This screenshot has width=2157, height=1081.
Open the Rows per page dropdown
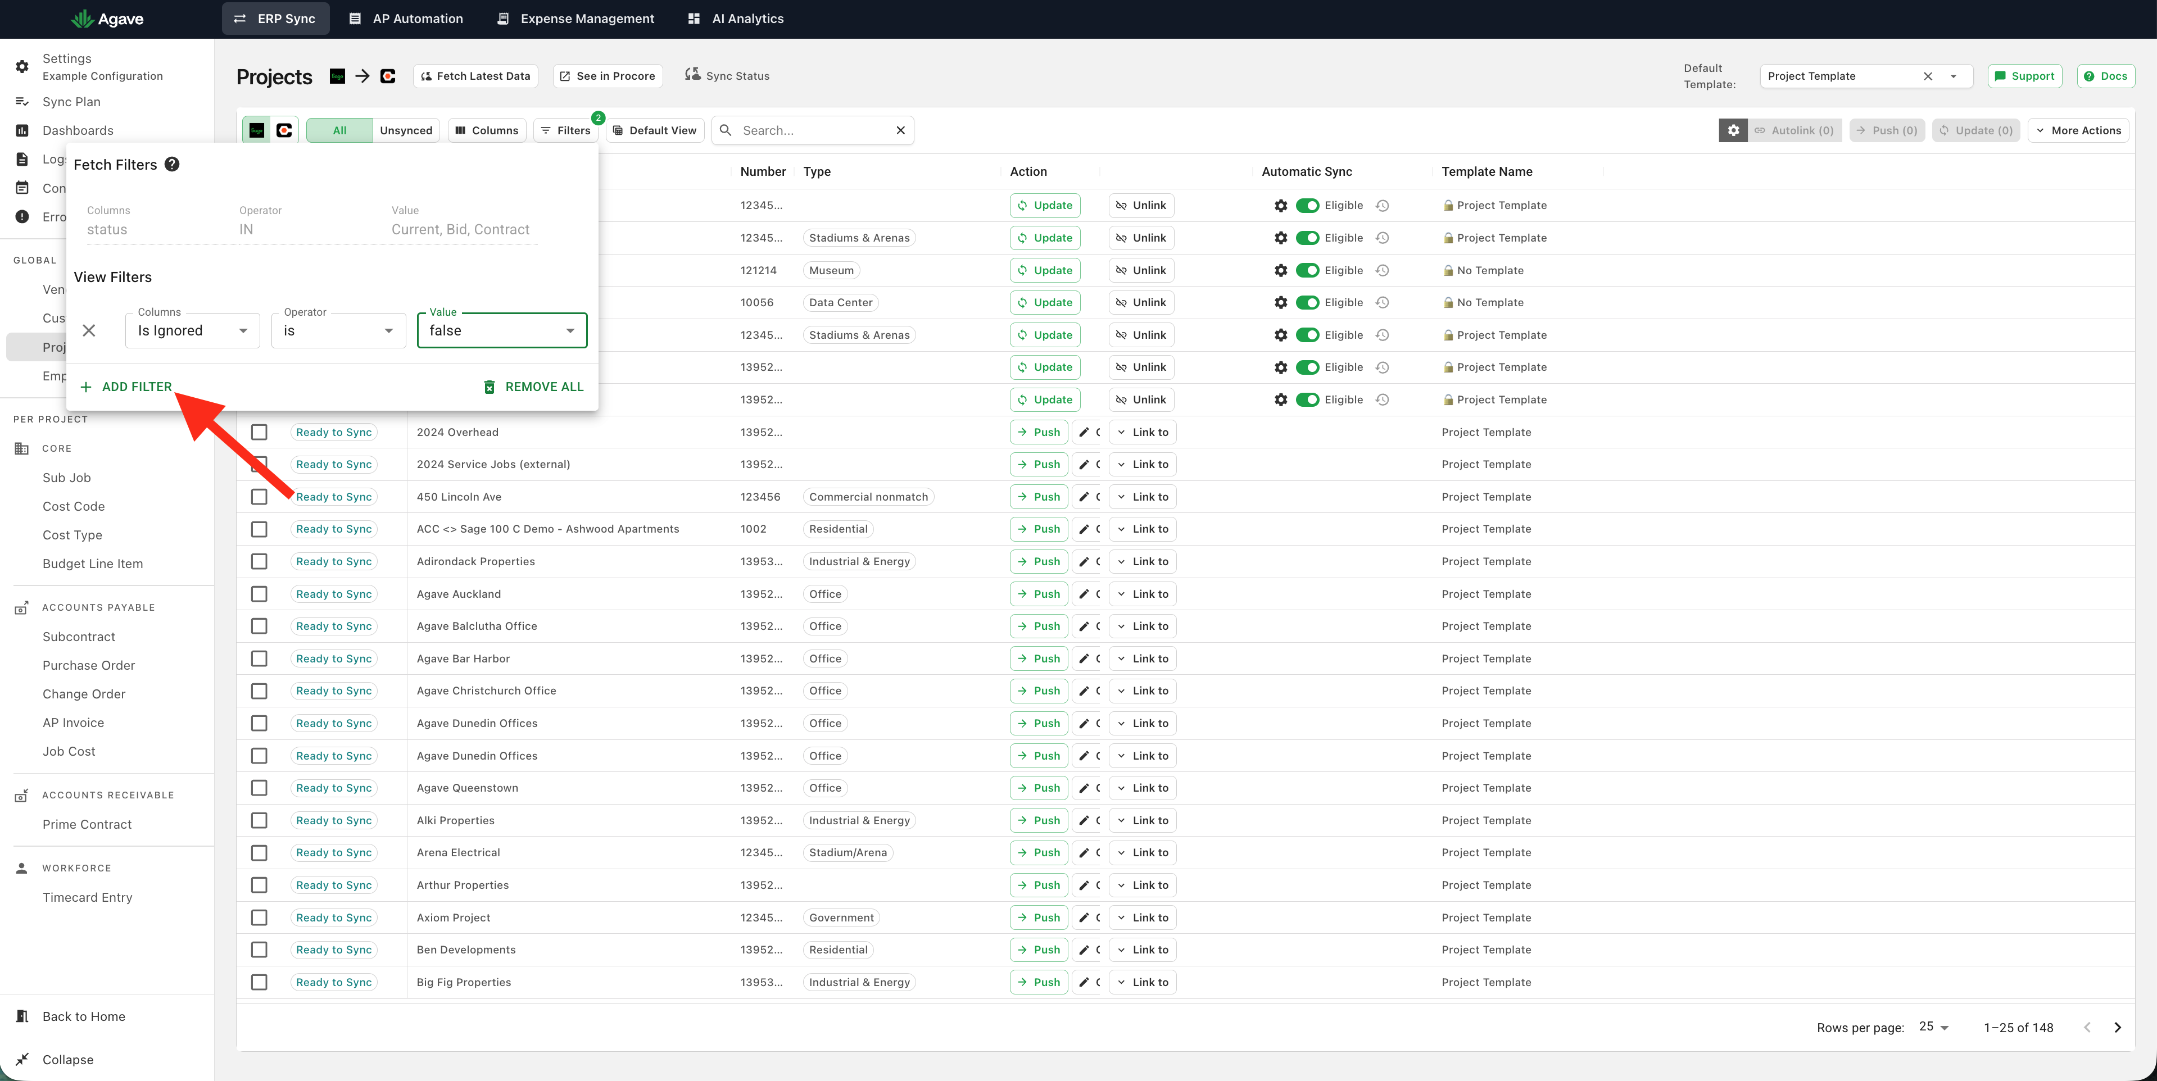(x=1933, y=1027)
